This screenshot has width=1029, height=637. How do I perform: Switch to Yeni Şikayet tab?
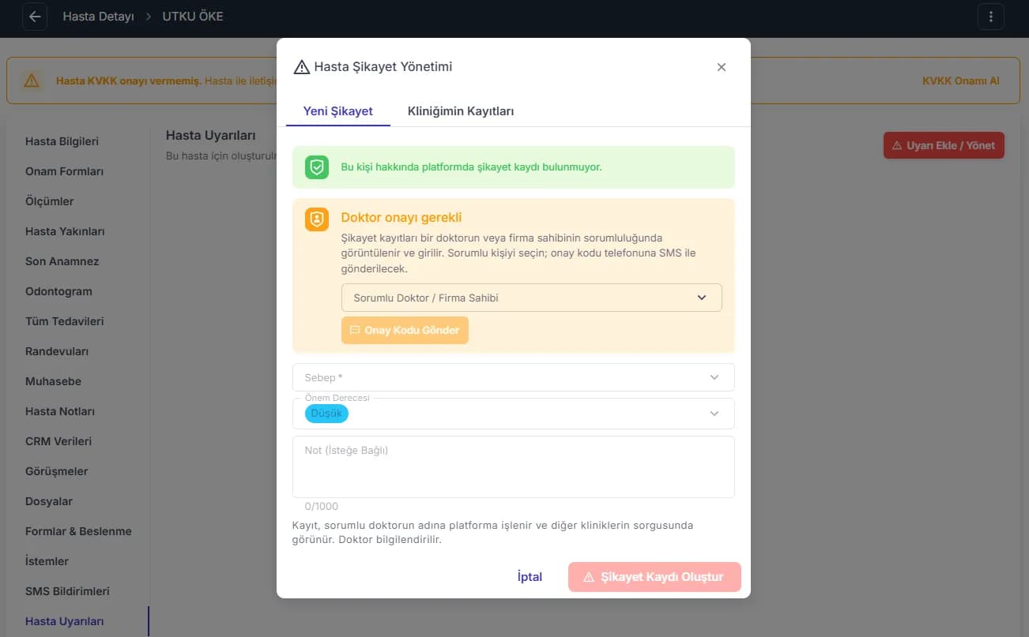(x=338, y=111)
